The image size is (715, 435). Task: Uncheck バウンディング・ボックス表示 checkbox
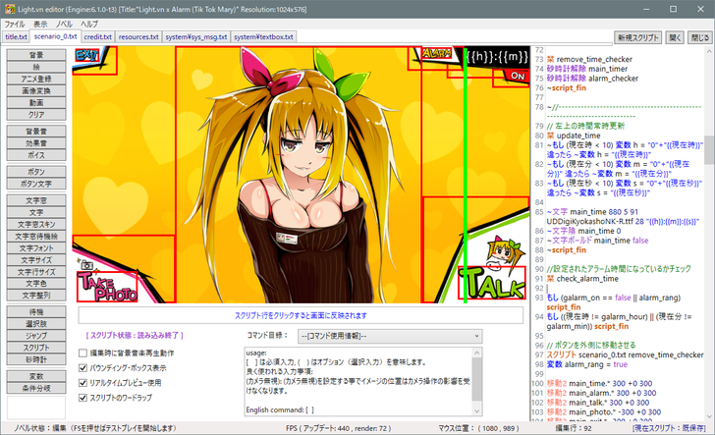pos(82,368)
